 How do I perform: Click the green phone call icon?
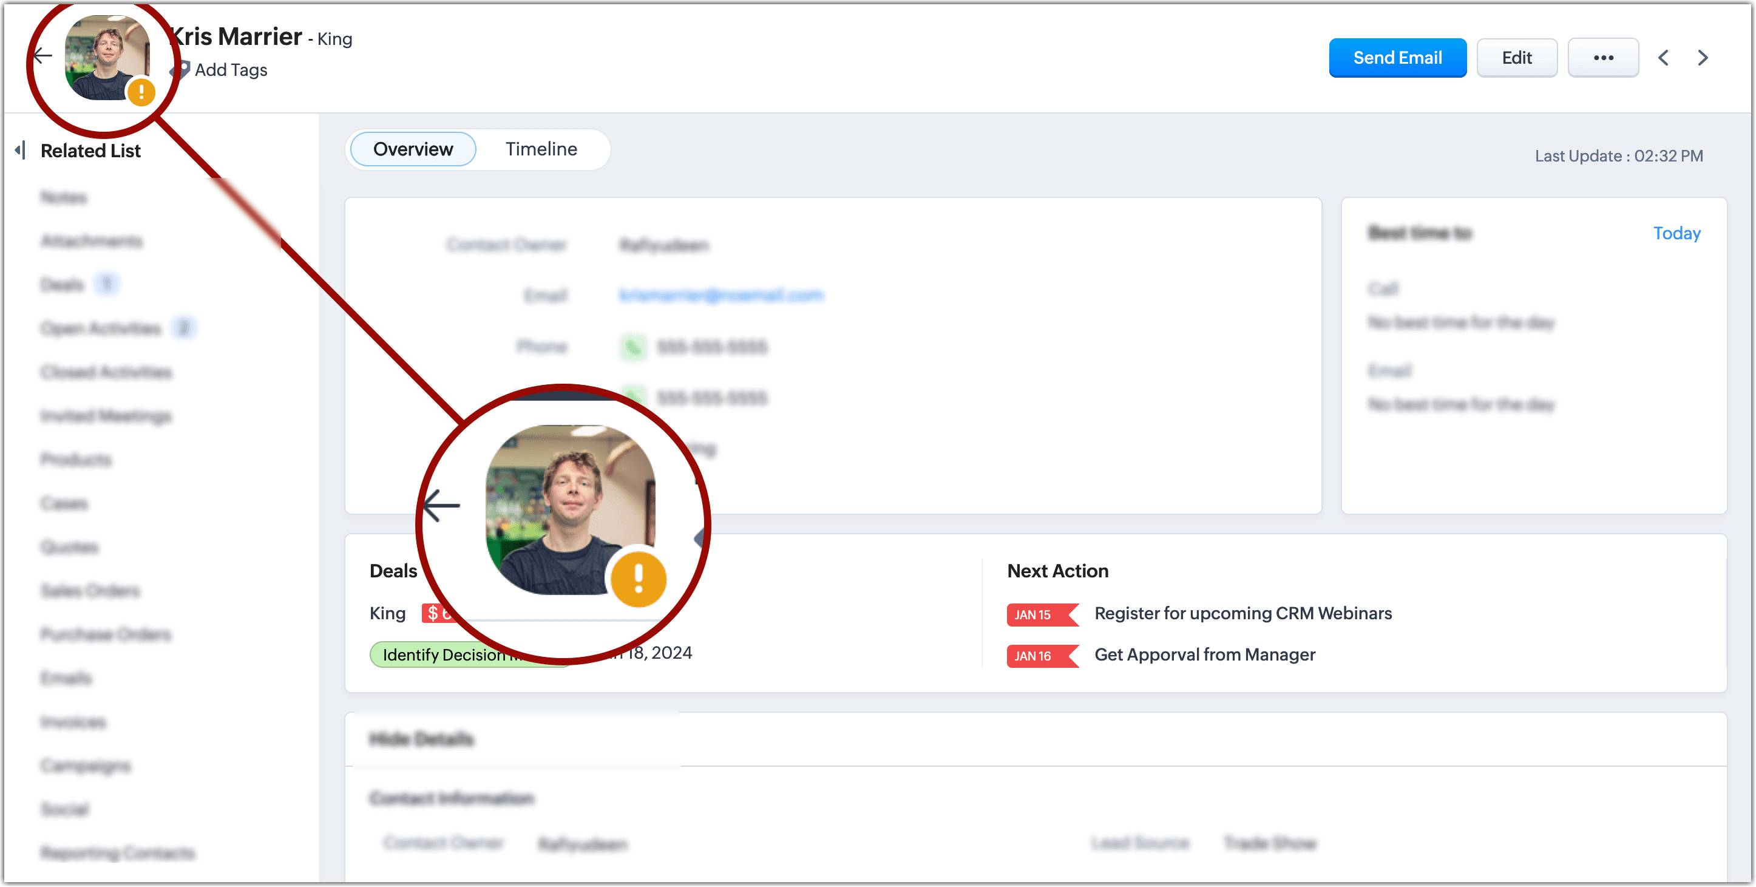632,347
